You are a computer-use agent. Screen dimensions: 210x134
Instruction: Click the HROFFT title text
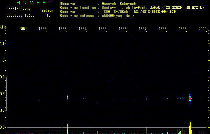[34, 3]
